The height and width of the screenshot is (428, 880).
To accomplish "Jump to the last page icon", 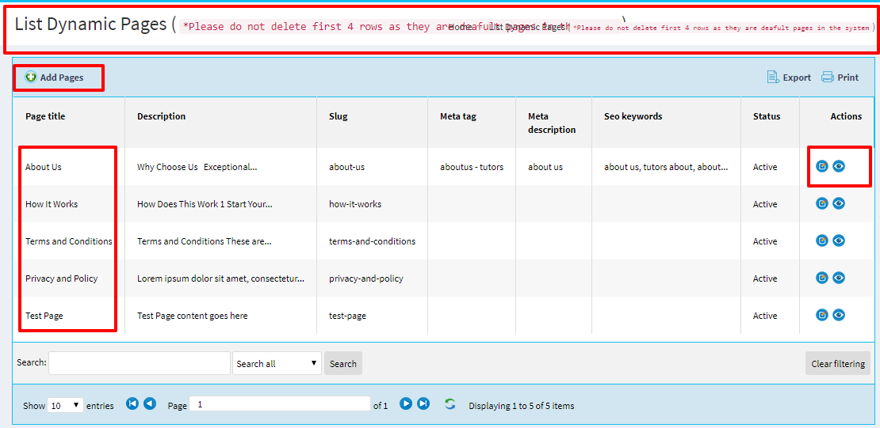I will point(423,404).
